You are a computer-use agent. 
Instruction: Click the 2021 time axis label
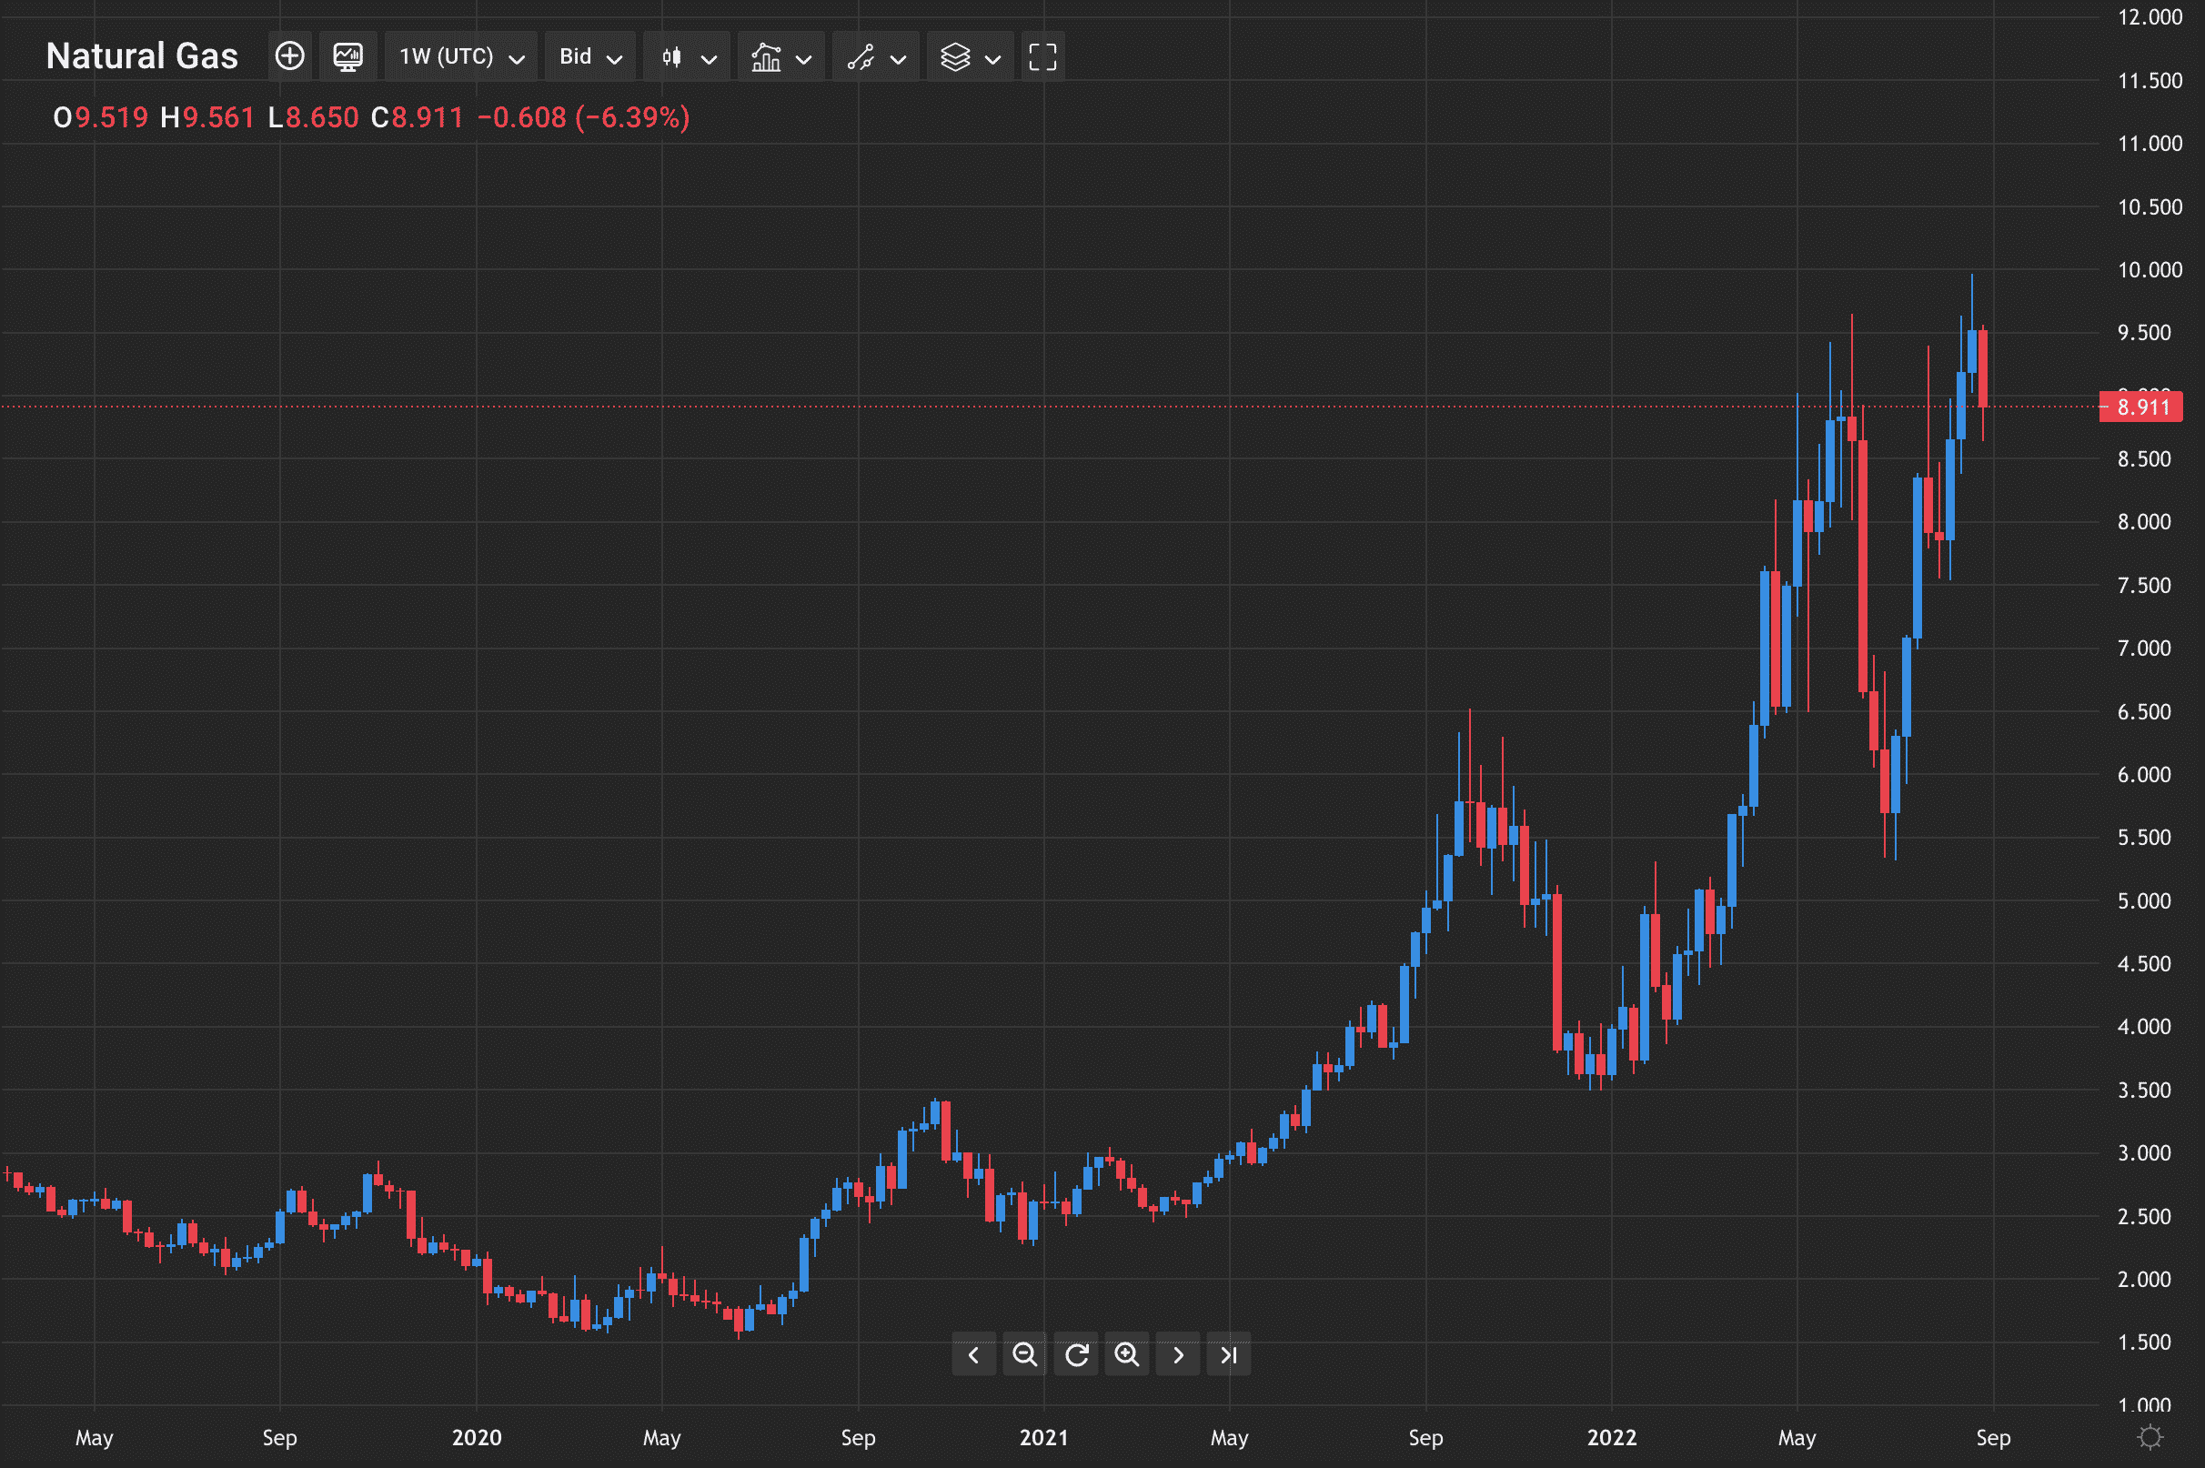(x=1043, y=1437)
